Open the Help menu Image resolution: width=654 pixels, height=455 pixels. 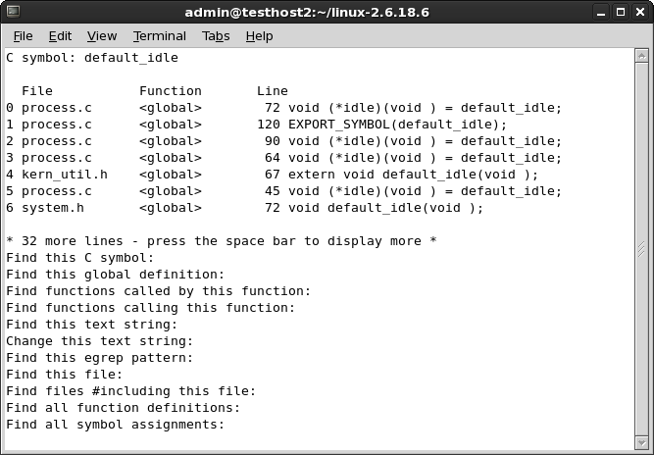[259, 35]
